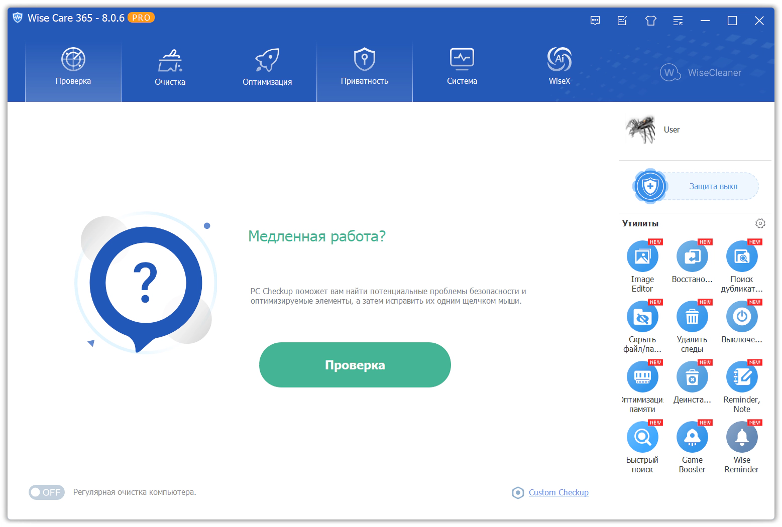Launch the Game Booster utility
Screen dimensions: 782x527
692,437
